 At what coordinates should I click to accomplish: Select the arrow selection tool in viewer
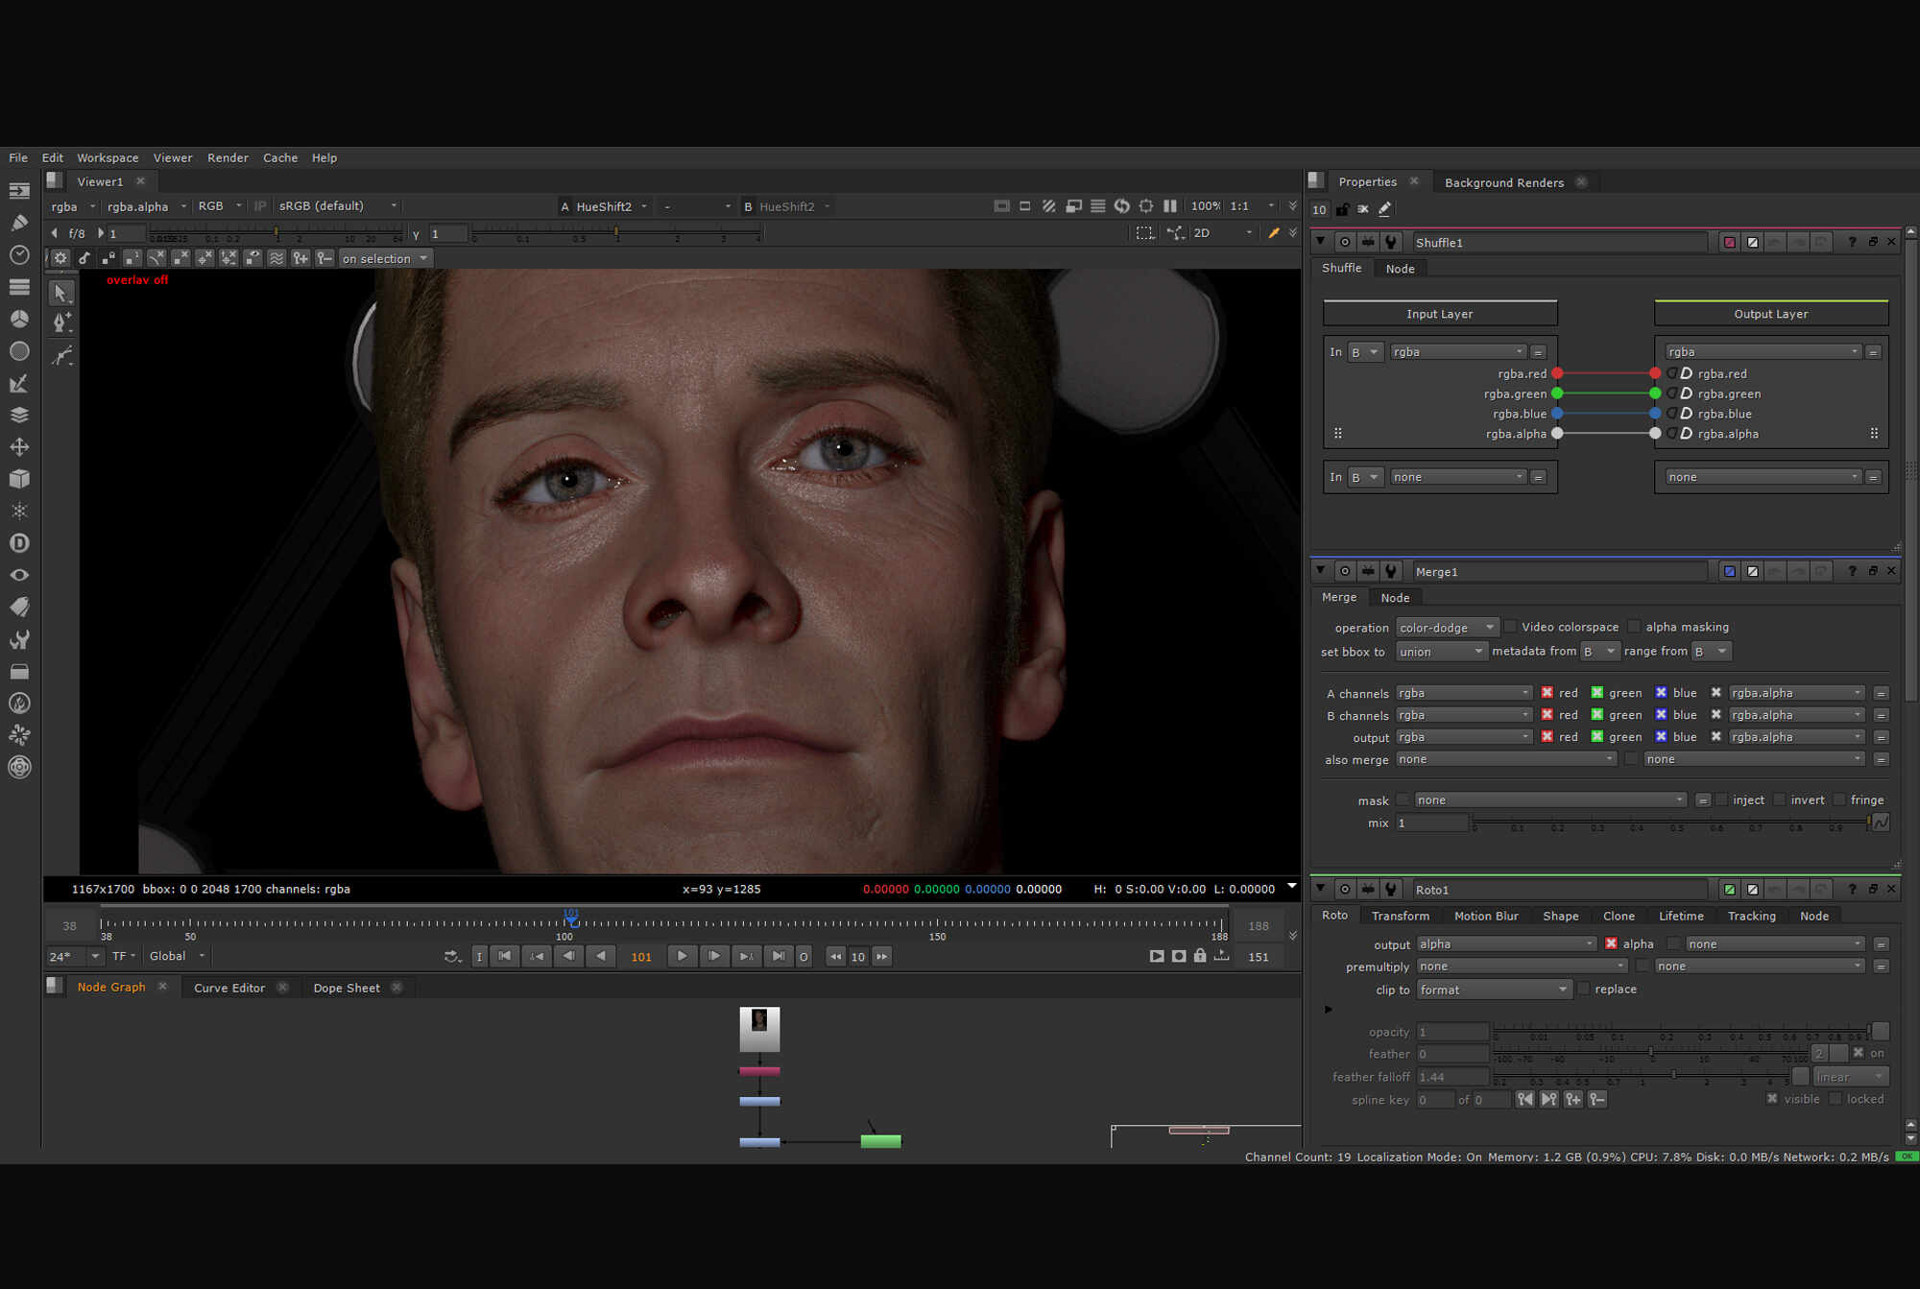pos(61,293)
